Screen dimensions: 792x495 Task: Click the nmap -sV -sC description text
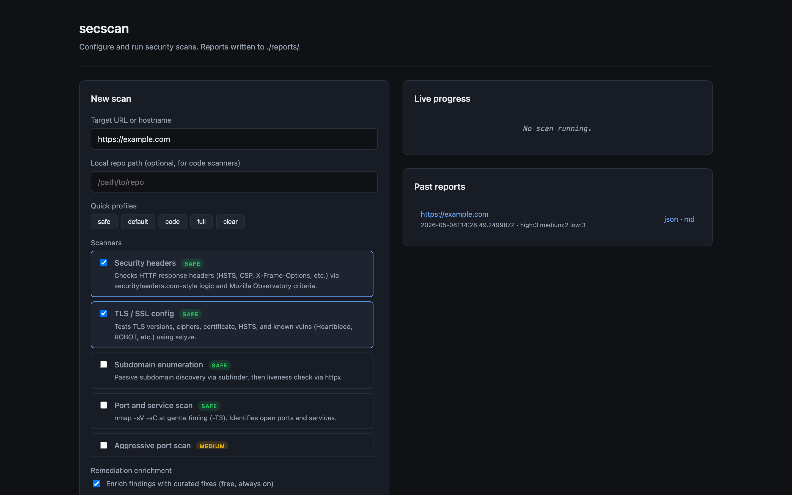click(x=226, y=418)
